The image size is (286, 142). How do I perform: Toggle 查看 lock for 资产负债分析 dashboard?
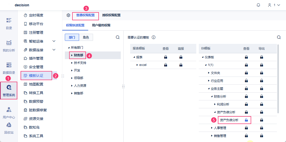coord(246,120)
